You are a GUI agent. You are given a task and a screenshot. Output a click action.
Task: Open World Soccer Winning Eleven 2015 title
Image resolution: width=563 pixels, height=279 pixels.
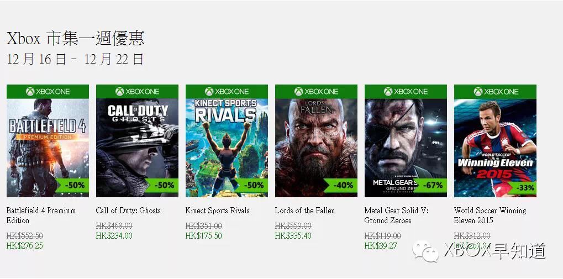490,215
